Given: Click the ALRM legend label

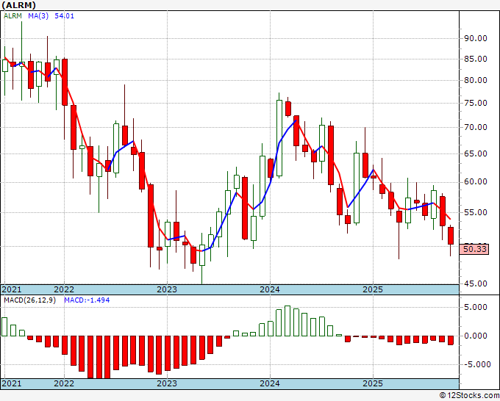Looking at the screenshot, I should [x=12, y=16].
